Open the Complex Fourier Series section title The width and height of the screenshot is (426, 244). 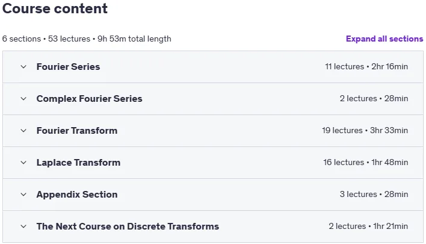90,99
